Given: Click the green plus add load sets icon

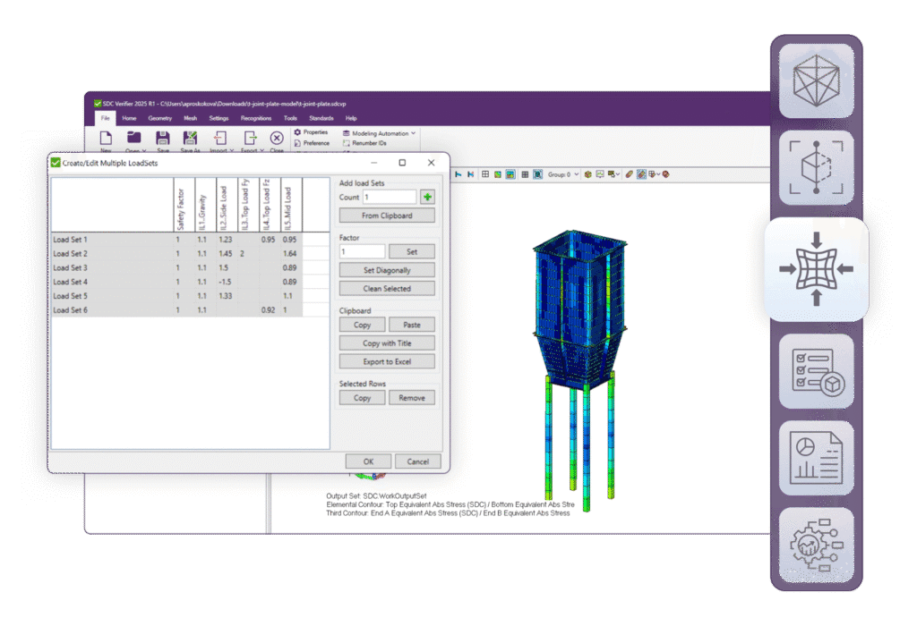Looking at the screenshot, I should (x=428, y=197).
